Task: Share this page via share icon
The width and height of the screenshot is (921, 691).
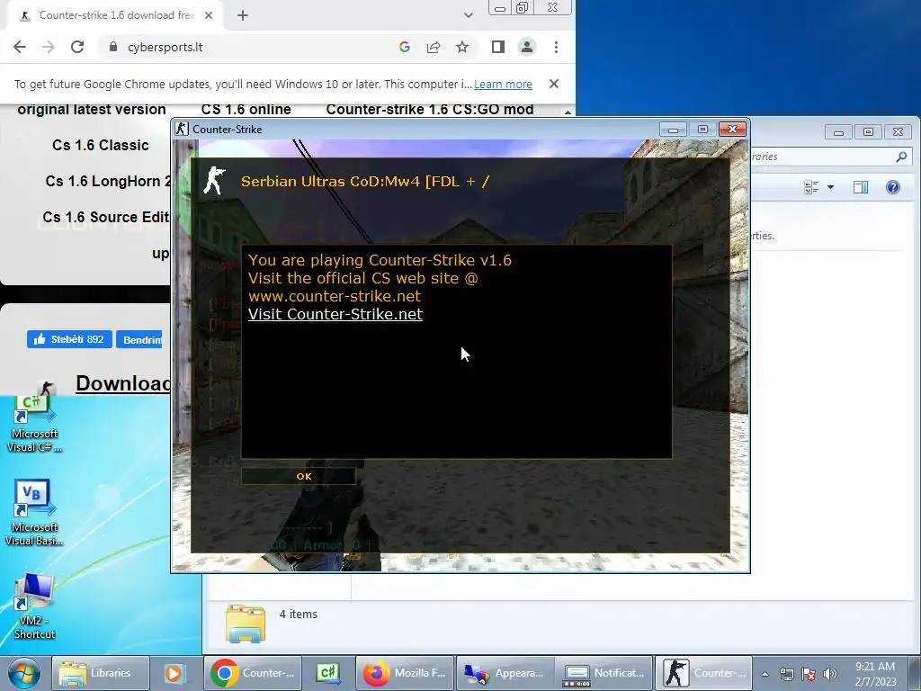Action: pos(434,47)
